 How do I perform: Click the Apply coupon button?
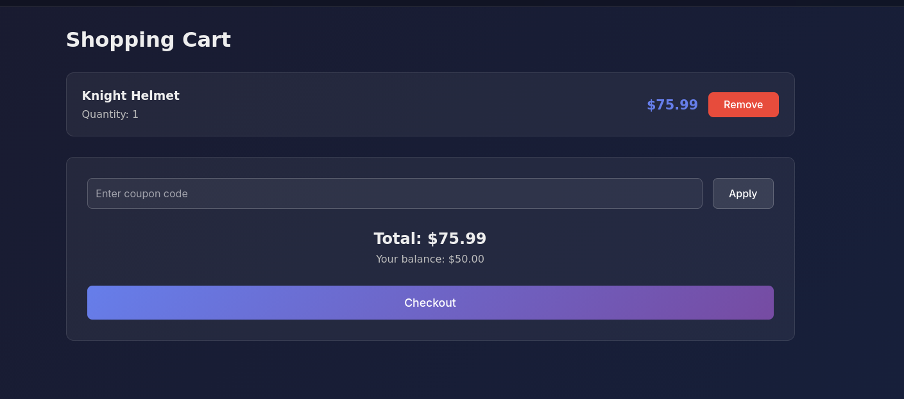tap(742, 193)
